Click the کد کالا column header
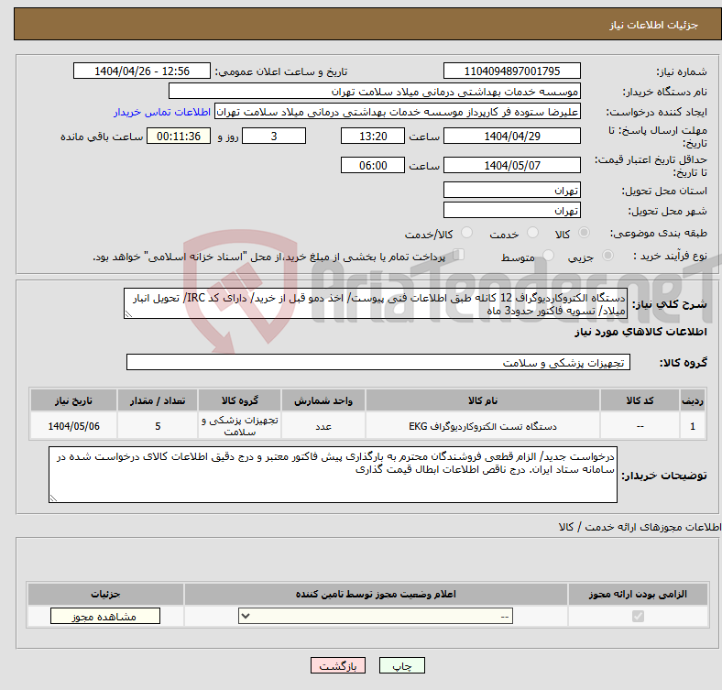The image size is (722, 690). [640, 400]
